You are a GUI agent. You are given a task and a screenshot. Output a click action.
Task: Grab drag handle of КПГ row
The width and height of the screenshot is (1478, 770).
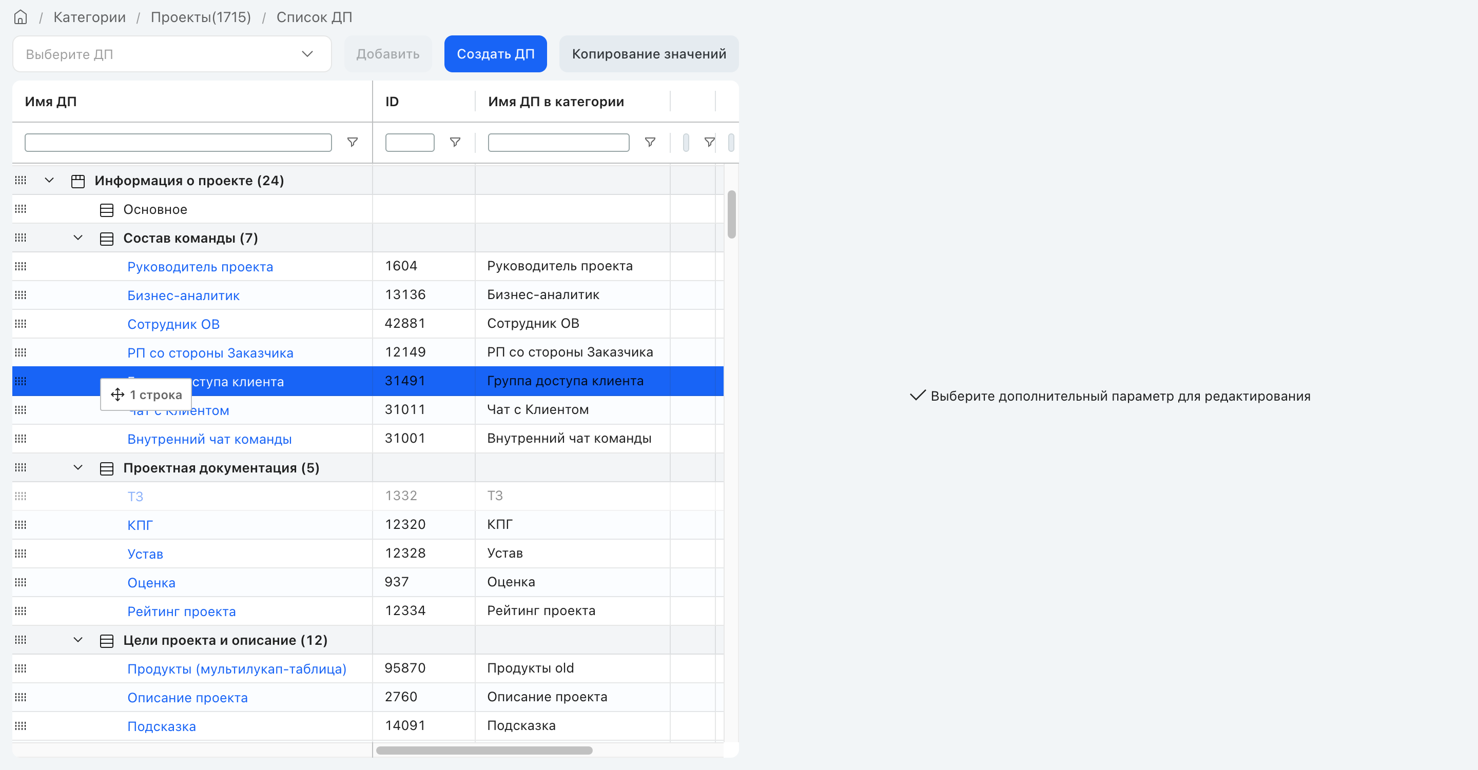[21, 525]
